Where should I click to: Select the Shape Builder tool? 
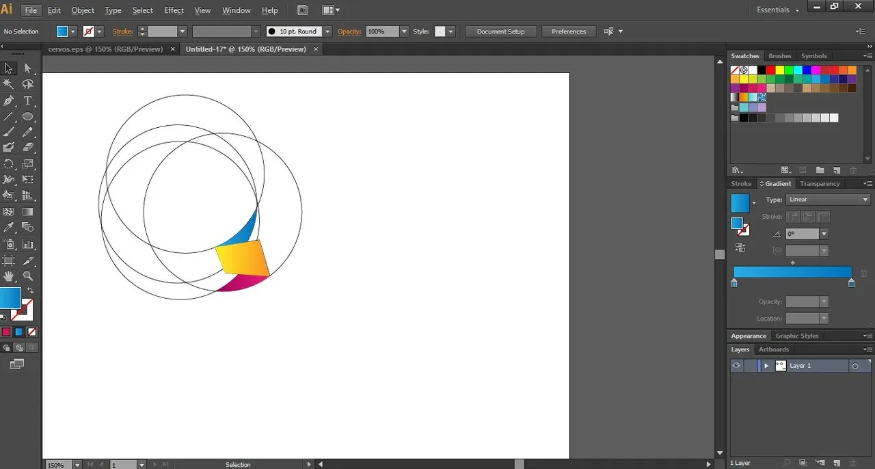click(x=9, y=196)
